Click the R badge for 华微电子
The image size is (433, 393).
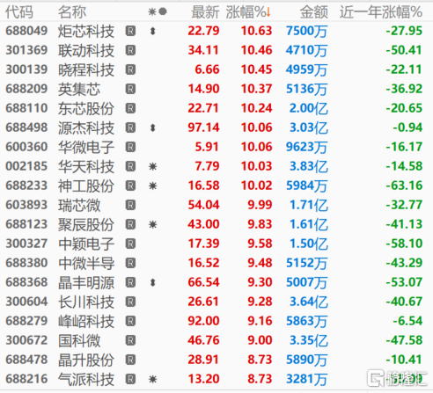pyautogui.click(x=130, y=147)
